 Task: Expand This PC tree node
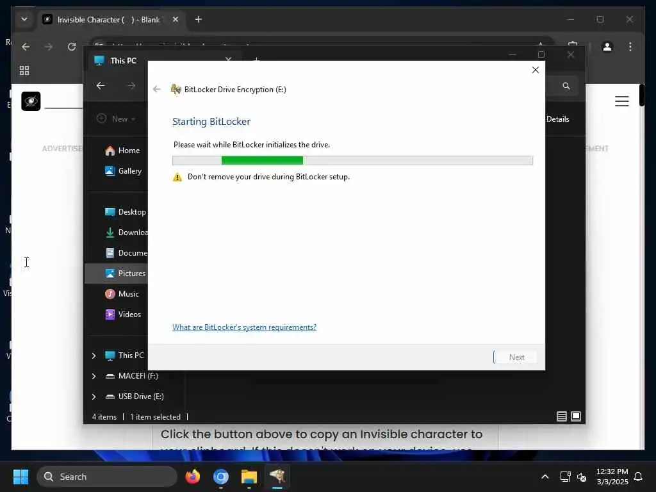pyautogui.click(x=94, y=356)
